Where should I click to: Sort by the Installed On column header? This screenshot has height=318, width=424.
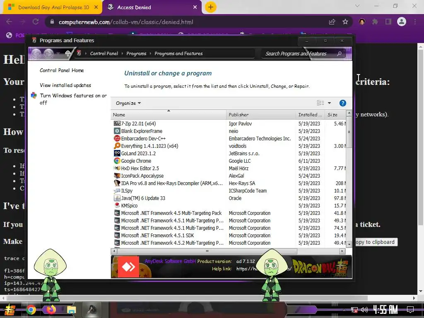click(311, 115)
